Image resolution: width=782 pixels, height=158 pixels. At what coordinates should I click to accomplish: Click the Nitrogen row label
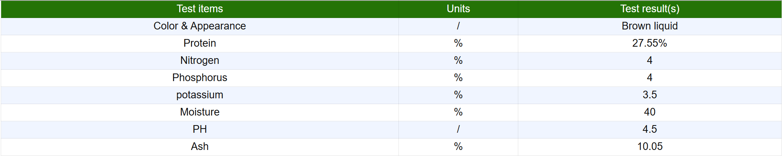click(199, 60)
